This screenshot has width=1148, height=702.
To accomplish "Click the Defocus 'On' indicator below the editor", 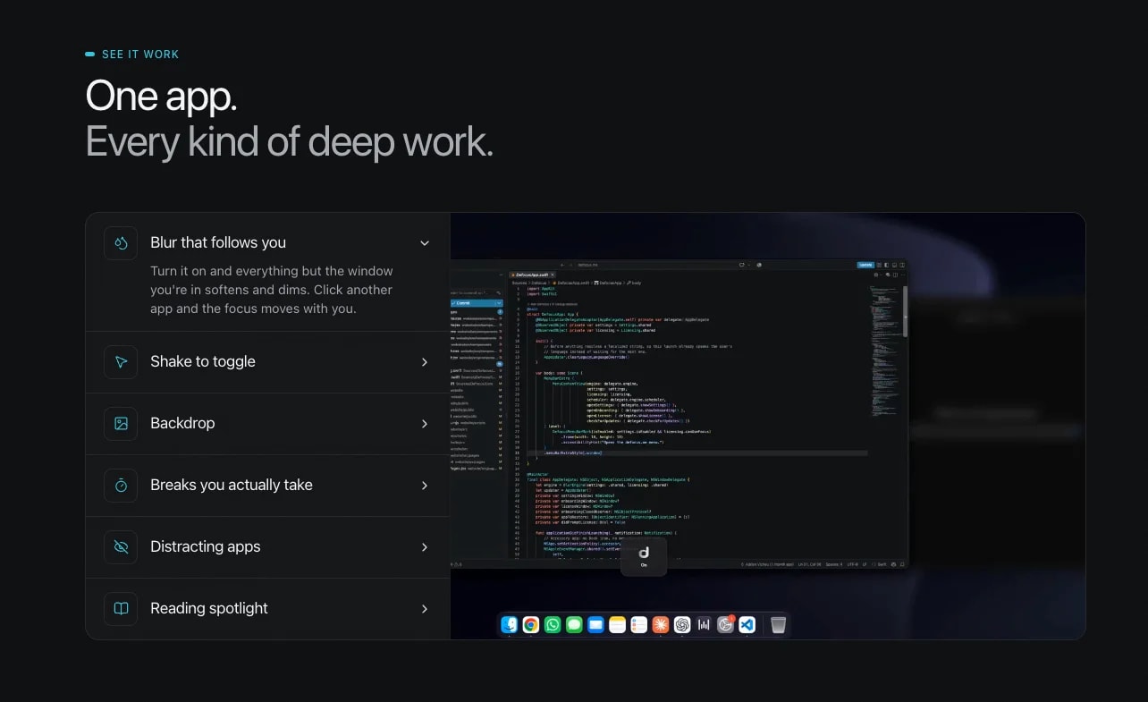I will [x=644, y=556].
